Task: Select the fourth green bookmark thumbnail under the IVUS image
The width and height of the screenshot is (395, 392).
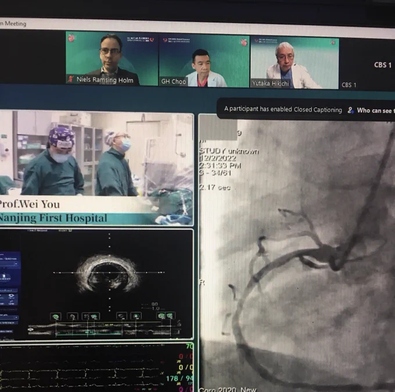Action: click(95, 316)
